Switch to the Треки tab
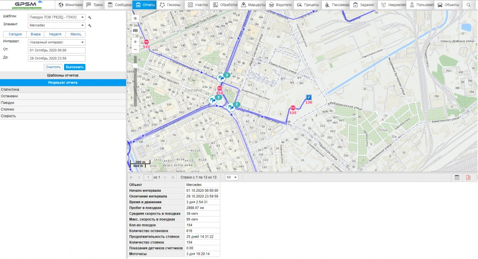The height and width of the screenshot is (259, 478). coord(94,5)
